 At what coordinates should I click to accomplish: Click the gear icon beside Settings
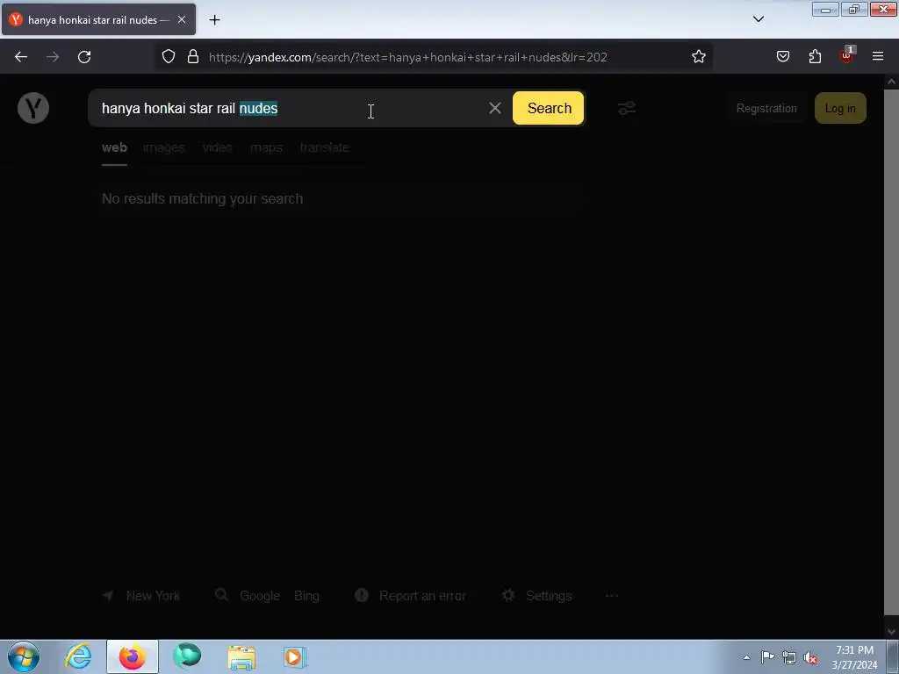(508, 596)
